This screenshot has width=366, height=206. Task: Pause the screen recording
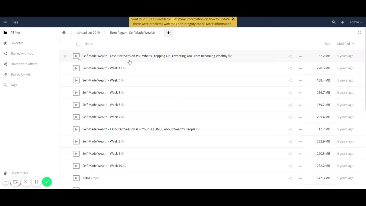(x=36, y=182)
